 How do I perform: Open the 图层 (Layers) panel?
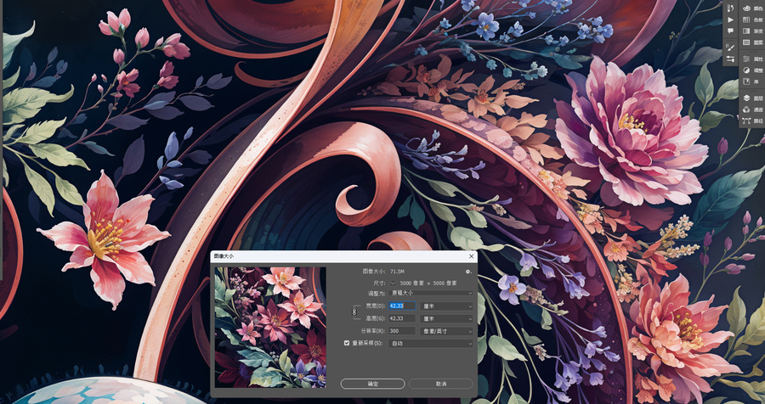click(x=752, y=98)
